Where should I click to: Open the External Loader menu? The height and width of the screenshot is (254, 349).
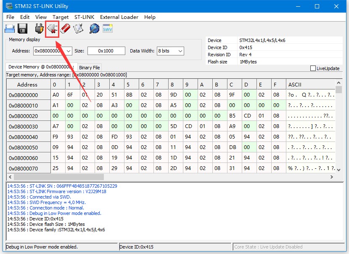(x=119, y=17)
